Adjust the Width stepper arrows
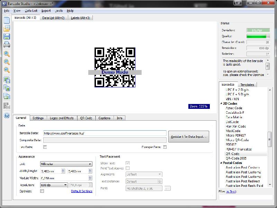The height and width of the screenshot is (208, 277). click(x=63, y=171)
